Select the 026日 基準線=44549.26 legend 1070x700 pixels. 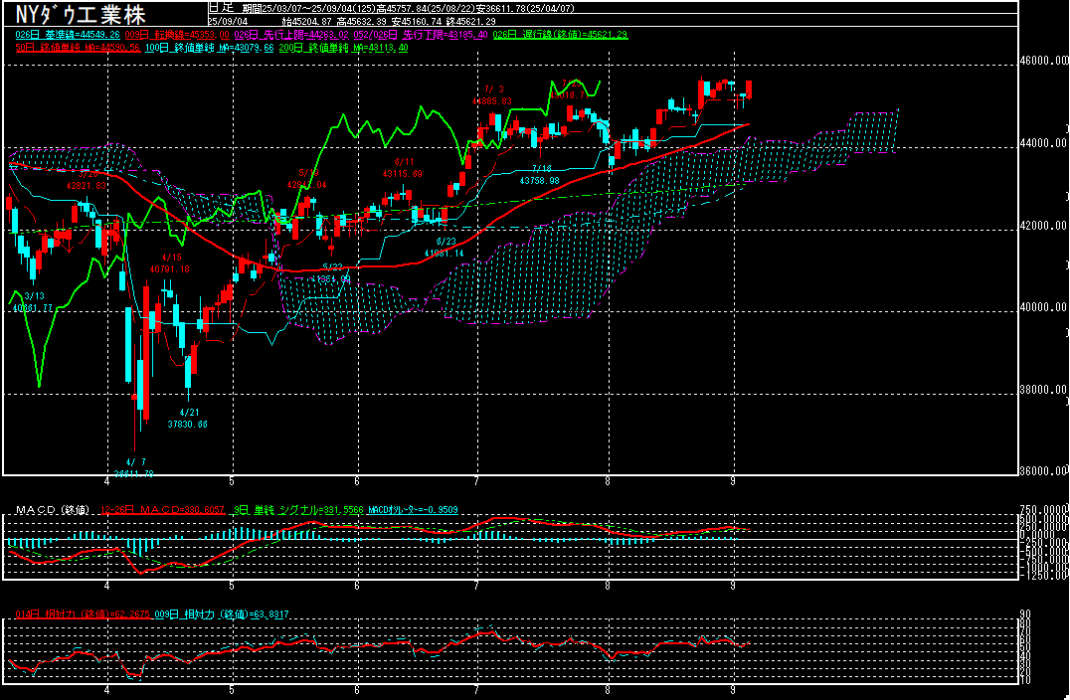[67, 34]
